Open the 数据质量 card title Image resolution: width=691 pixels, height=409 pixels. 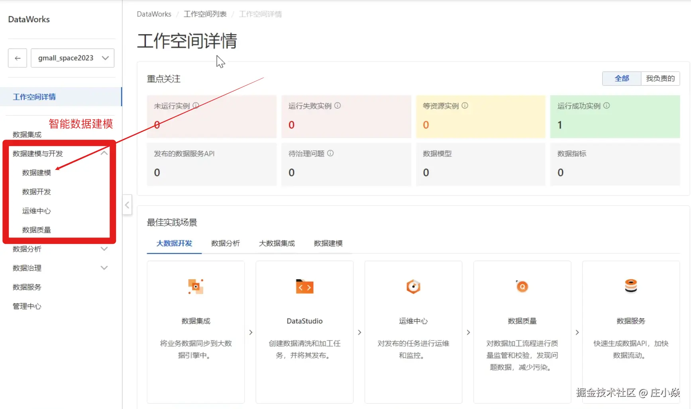click(x=522, y=321)
